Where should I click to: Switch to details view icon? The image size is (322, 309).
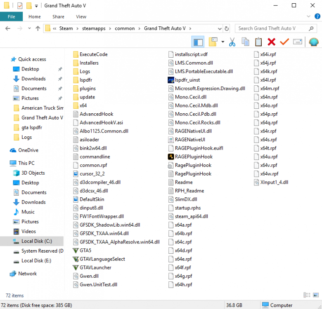coord(307,295)
